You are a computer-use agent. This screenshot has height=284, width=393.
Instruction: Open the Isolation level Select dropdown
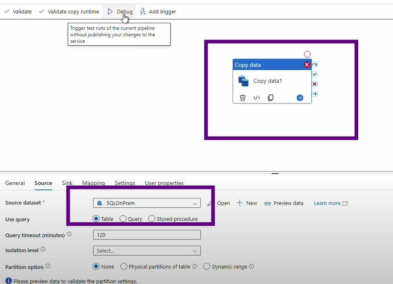147,251
